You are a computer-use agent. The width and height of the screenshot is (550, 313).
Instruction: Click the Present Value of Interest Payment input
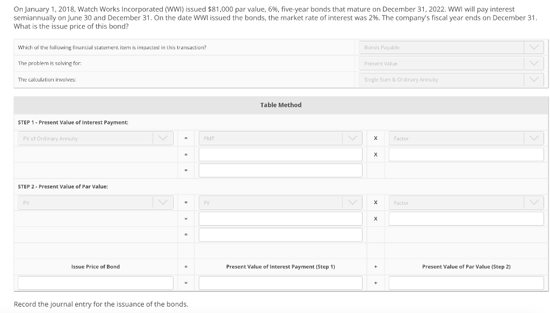(280, 282)
